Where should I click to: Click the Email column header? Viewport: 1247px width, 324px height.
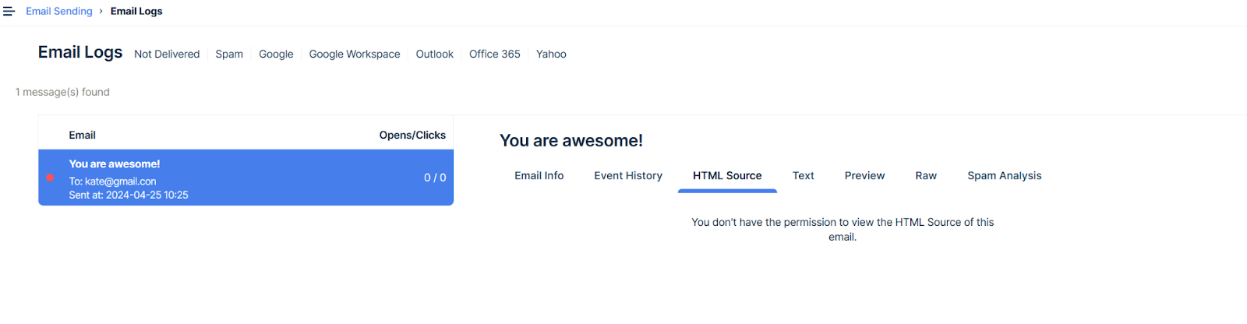pyautogui.click(x=82, y=136)
